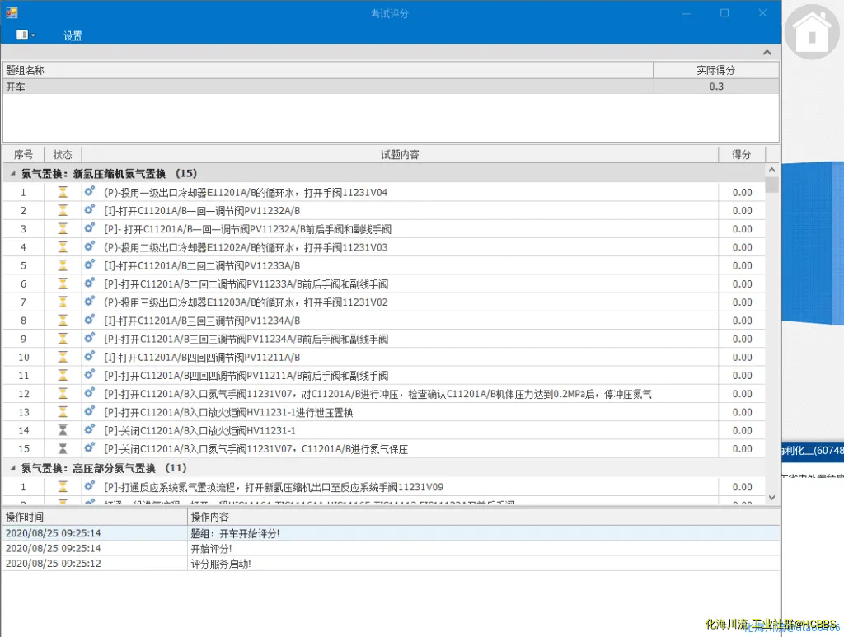Click the gray hourglass icon in row 14
The image size is (844, 637).
tap(63, 430)
